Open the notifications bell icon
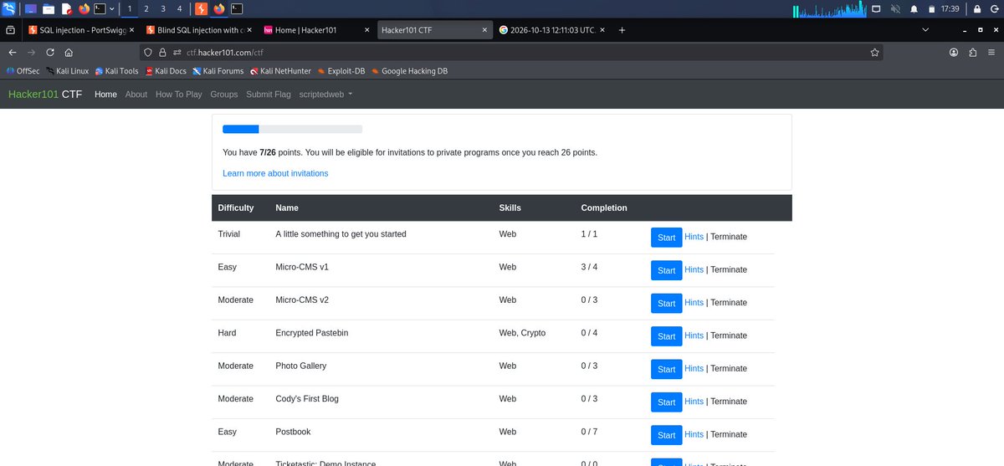The image size is (1004, 466). (914, 8)
